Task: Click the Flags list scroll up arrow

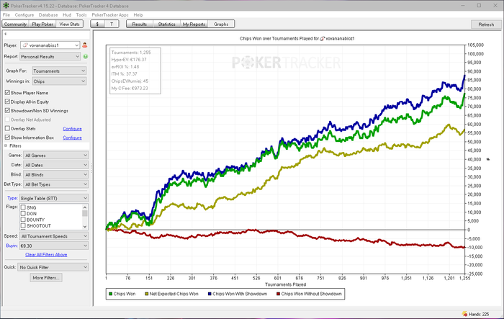Action: 85,207
